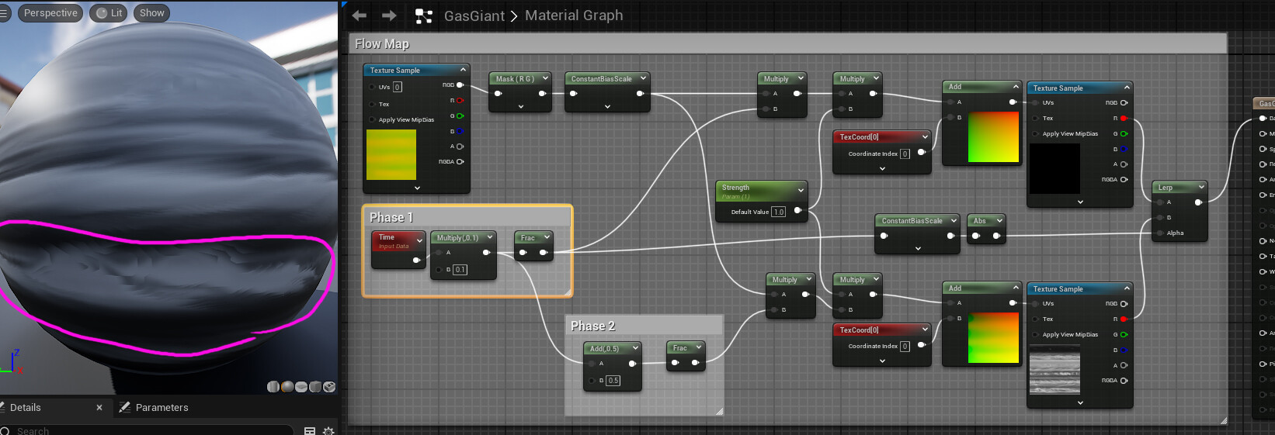This screenshot has height=435, width=1275.
Task: Select the sphere preview mesh shape
Action: point(287,387)
